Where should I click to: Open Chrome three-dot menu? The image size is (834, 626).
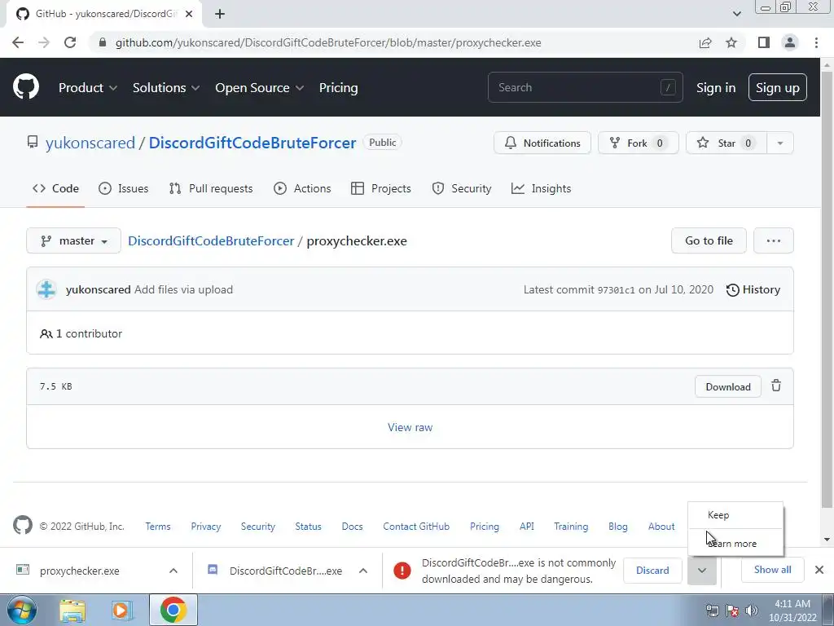816,42
